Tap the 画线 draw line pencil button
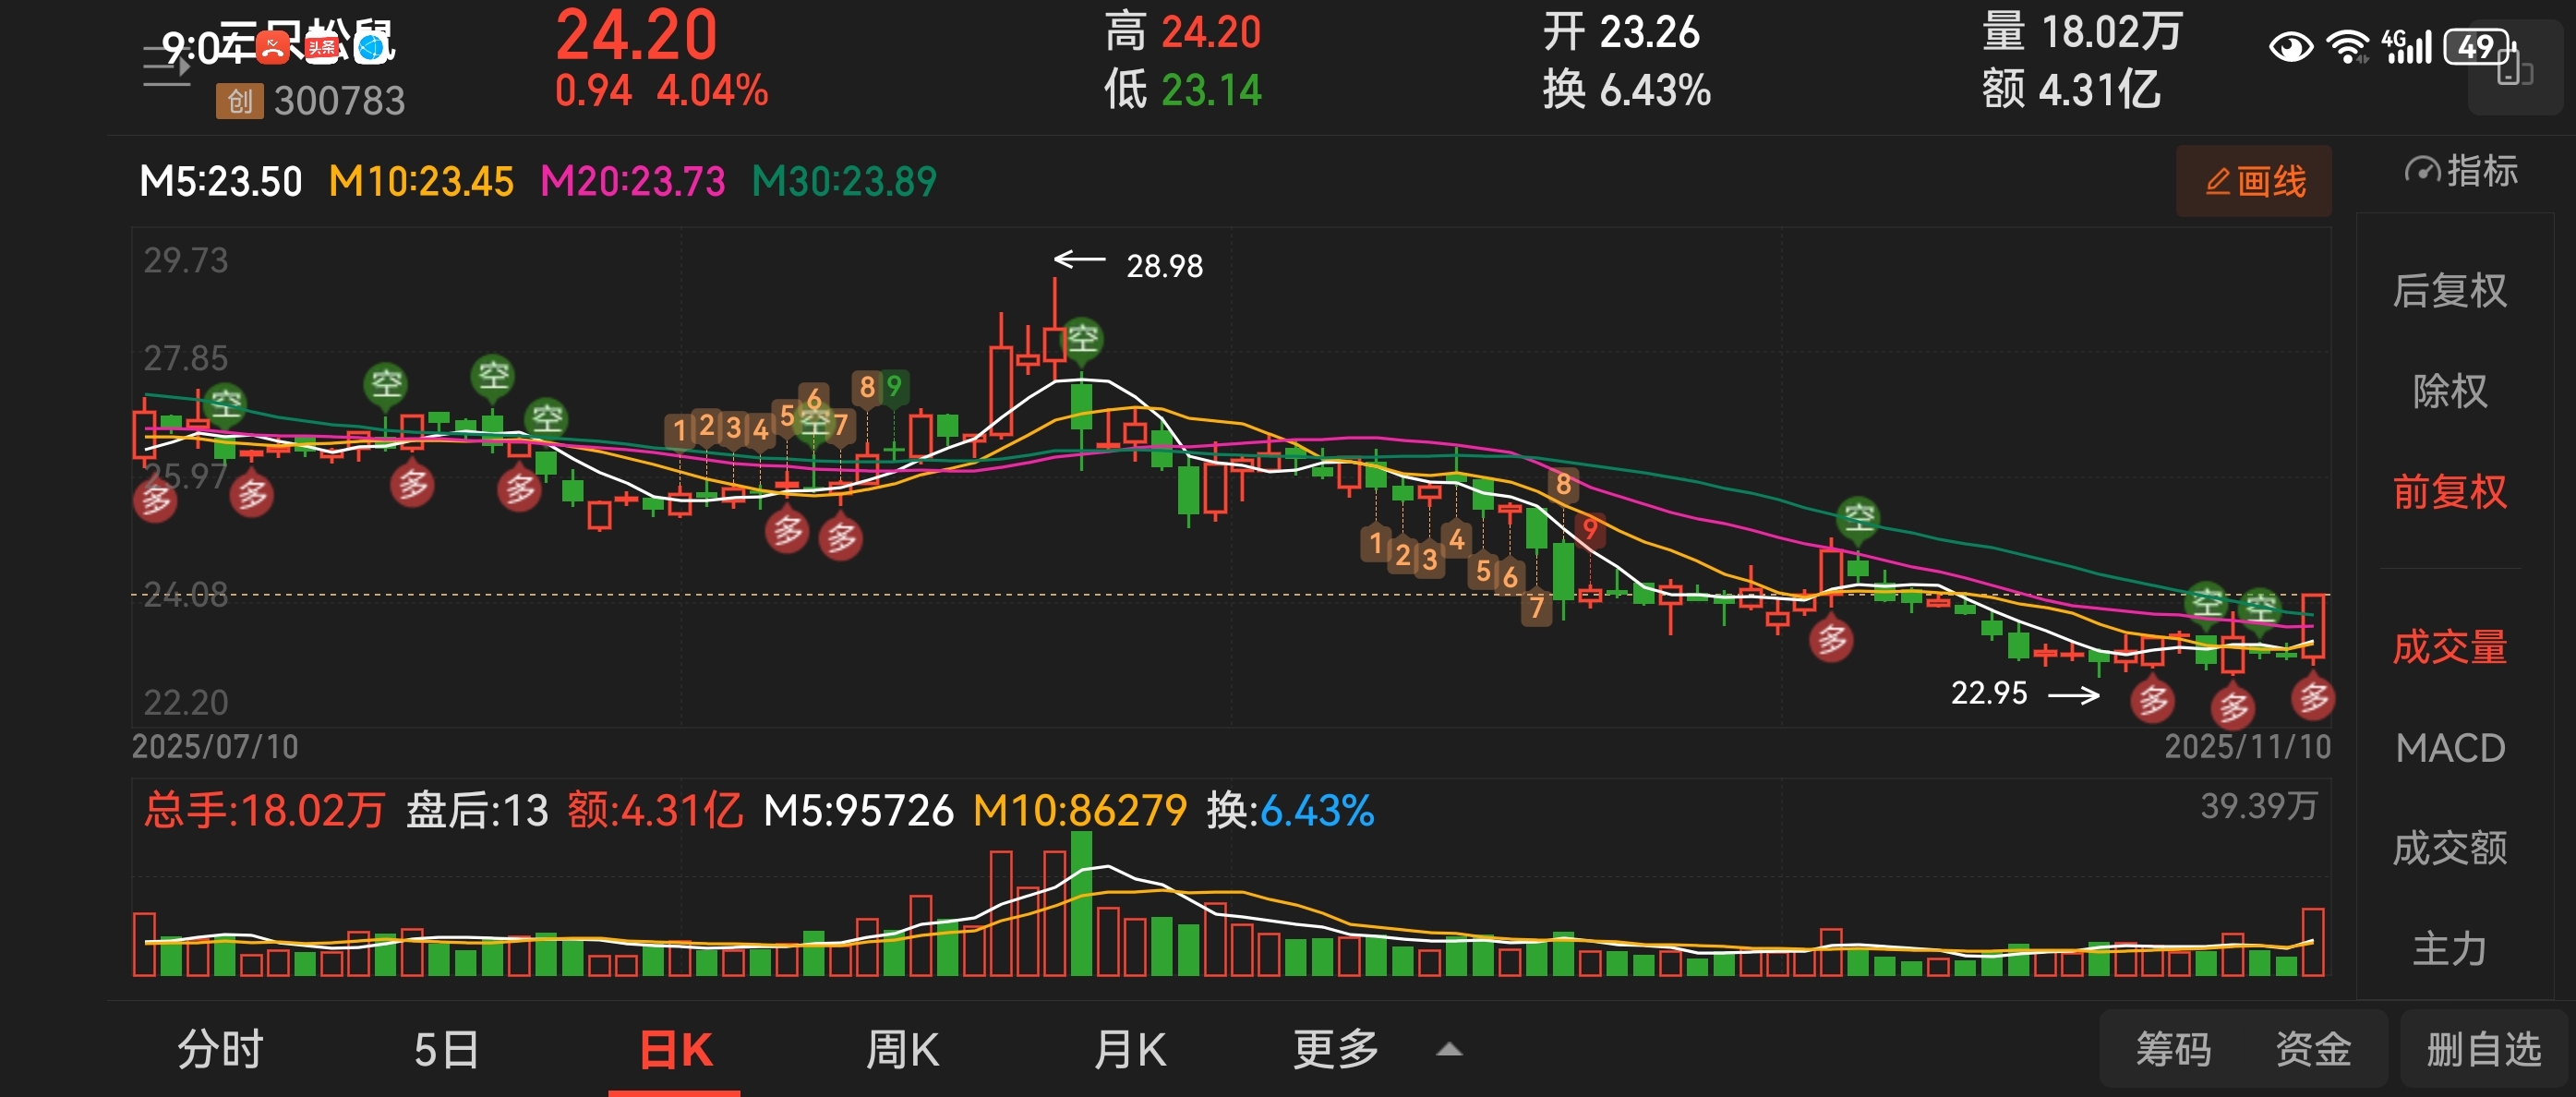The image size is (2576, 1097). [x=2253, y=182]
